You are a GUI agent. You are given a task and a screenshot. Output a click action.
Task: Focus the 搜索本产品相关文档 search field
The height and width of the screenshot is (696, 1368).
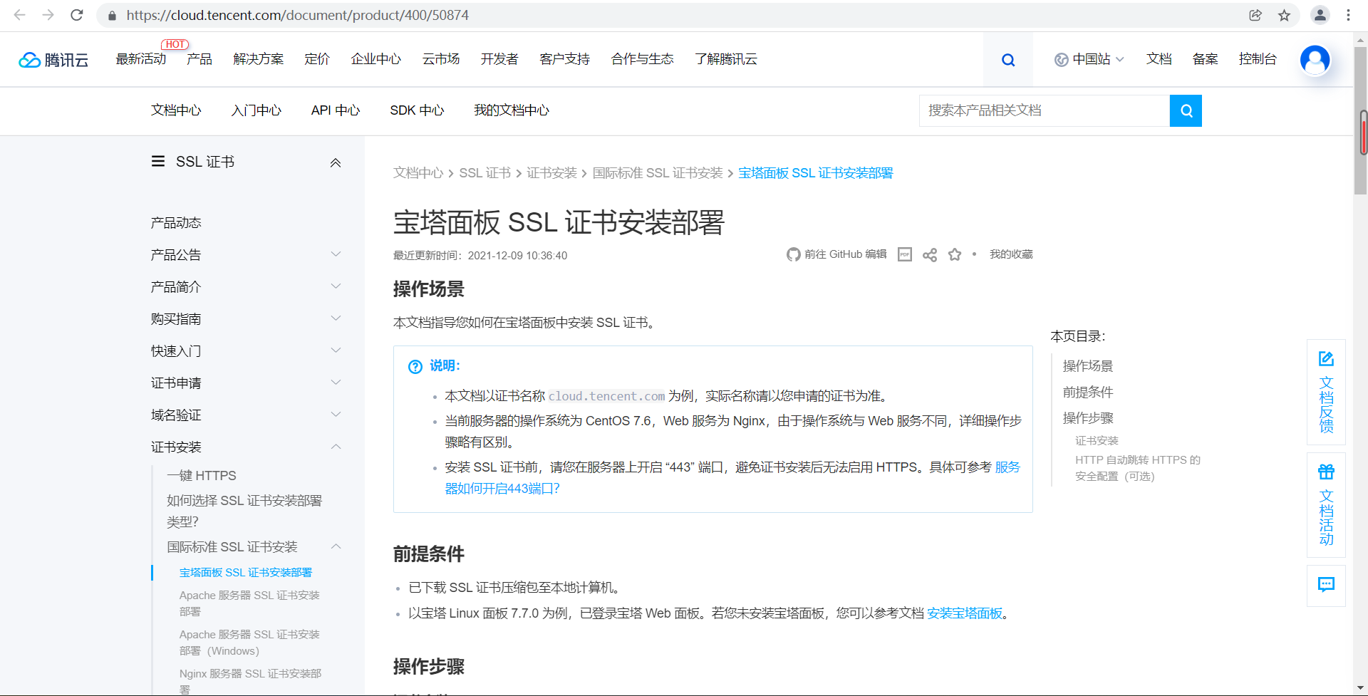click(1045, 110)
